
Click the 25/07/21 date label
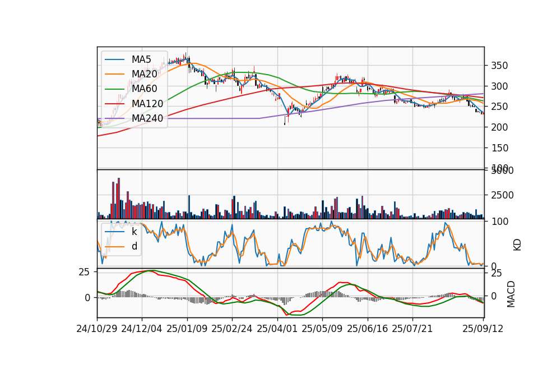[412, 329]
